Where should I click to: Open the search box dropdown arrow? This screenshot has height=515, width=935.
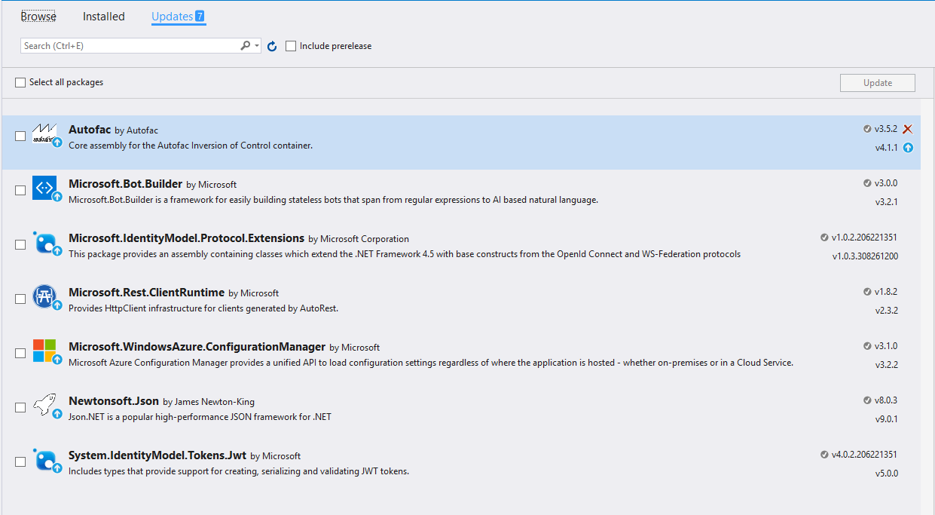[x=257, y=46]
